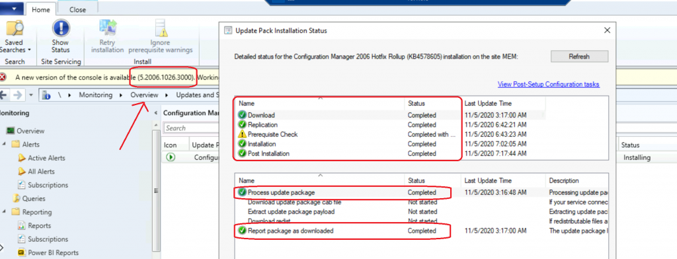The width and height of the screenshot is (677, 259).
Task: Click Process update package check icon
Action: pyautogui.click(x=242, y=192)
